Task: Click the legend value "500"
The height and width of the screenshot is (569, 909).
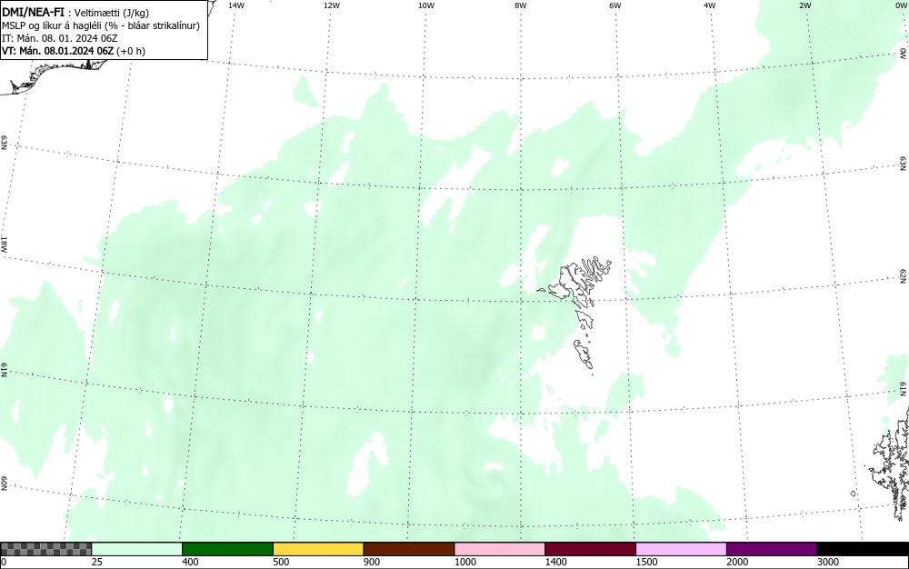Action: [281, 562]
